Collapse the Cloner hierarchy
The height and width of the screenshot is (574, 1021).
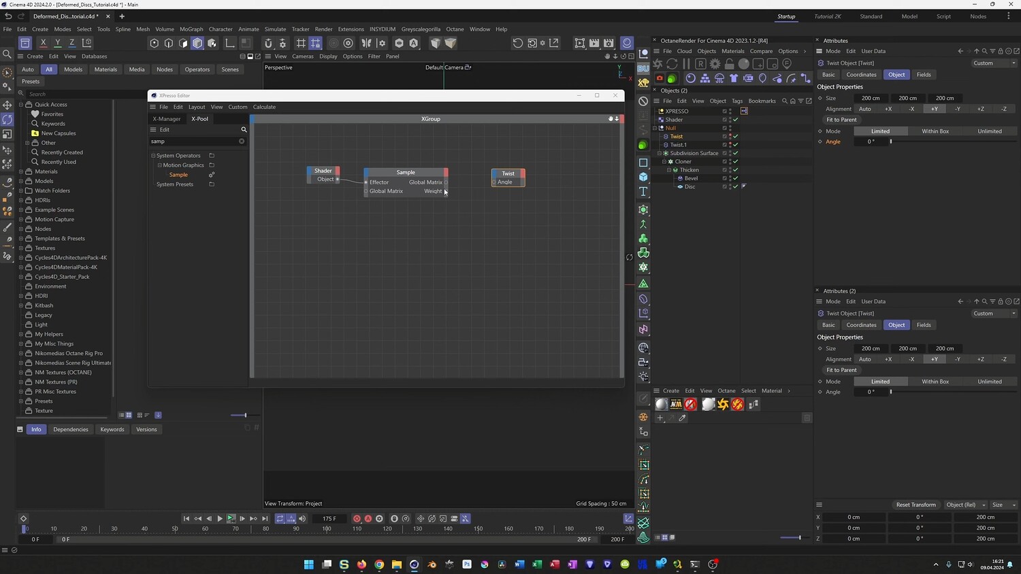point(664,161)
